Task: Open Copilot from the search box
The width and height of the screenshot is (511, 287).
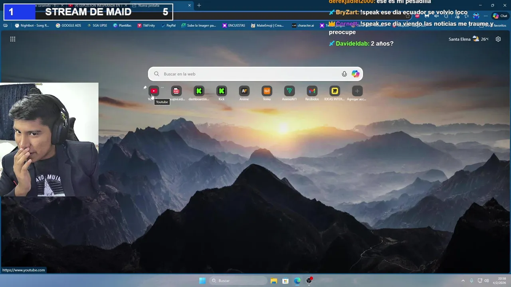Action: (x=355, y=74)
